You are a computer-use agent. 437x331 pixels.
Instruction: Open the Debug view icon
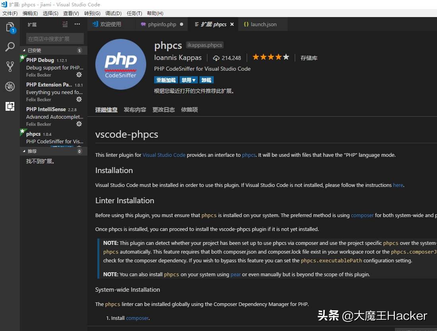tap(10, 87)
